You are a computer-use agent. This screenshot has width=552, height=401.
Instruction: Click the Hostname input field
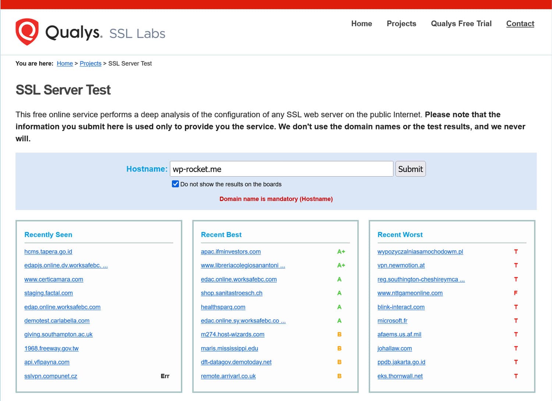281,169
